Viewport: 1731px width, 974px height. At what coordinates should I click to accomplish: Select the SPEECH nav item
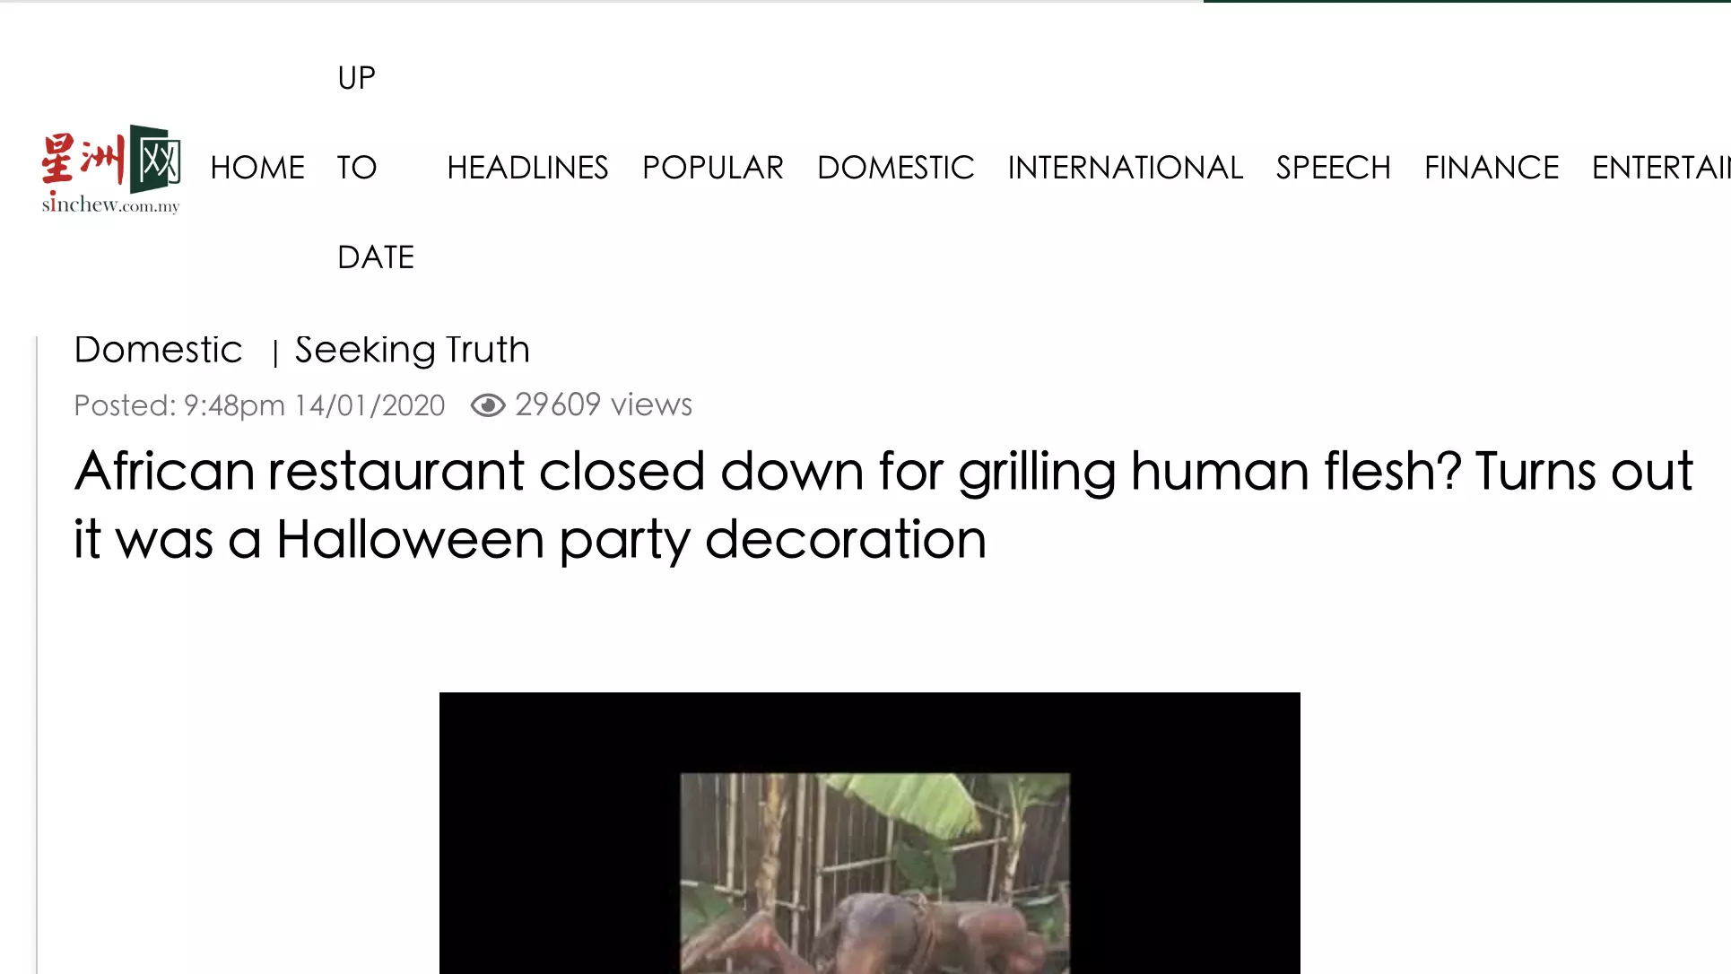(x=1334, y=168)
